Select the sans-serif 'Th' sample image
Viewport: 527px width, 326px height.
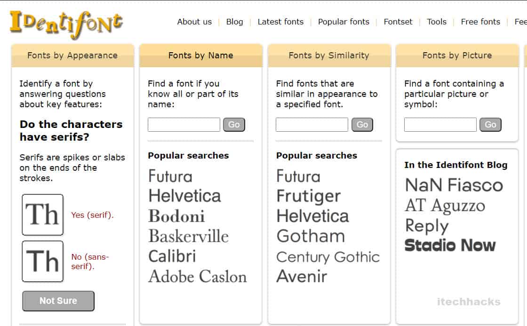pos(42,261)
